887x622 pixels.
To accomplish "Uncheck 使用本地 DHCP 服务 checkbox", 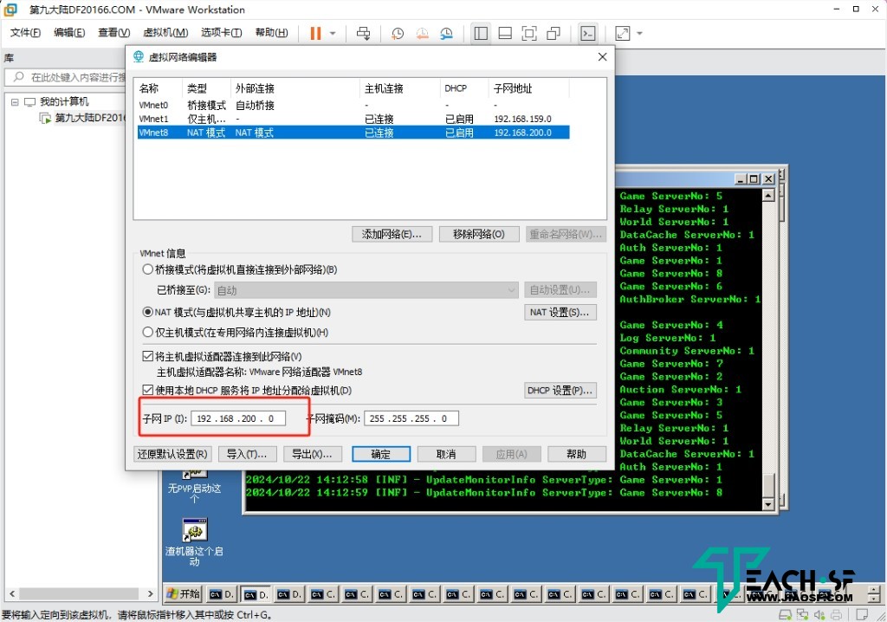I will click(x=147, y=390).
